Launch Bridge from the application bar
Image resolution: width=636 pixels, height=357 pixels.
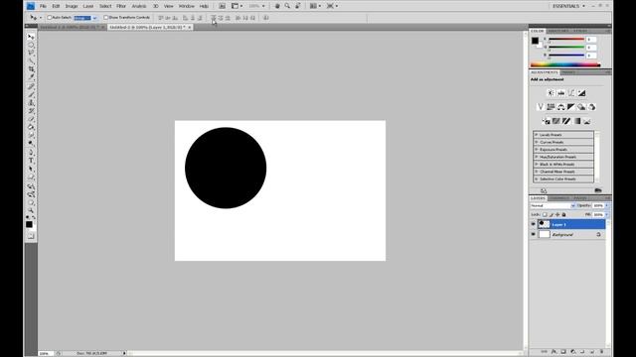(222, 6)
